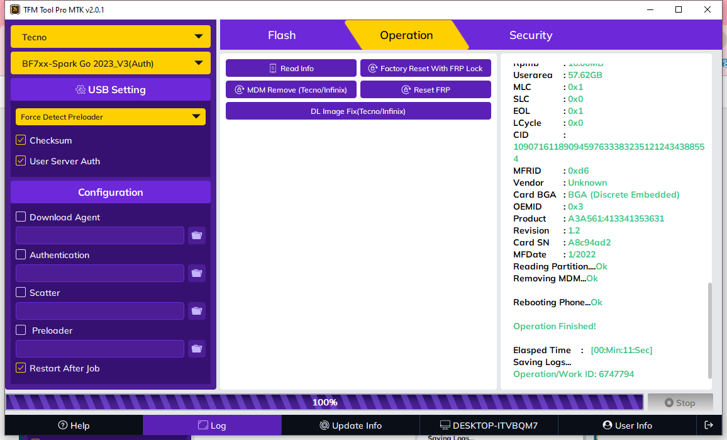Tick the Authentication checkbox
Screen dimensions: 727x440
[21, 254]
